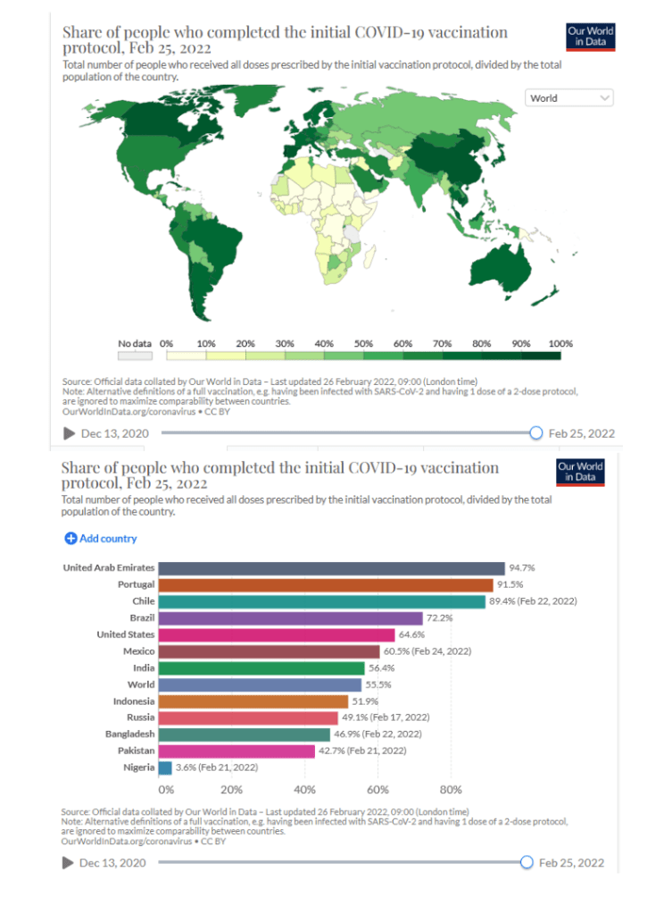672x914 pixels.
Task: Select the United Arab Emirates bar
Action: (332, 568)
